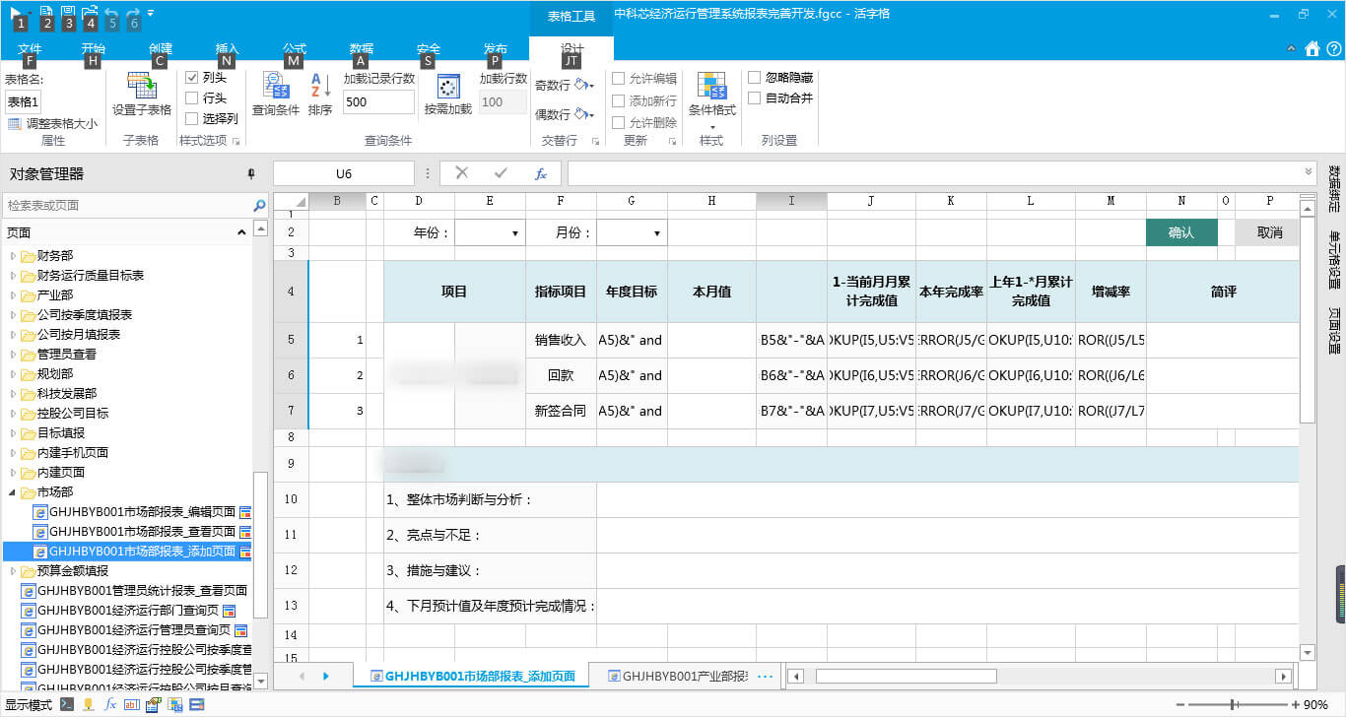Click the abl text-box icon in status bar

click(132, 704)
